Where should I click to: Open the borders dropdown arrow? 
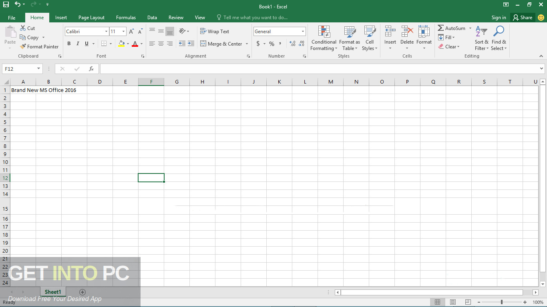pyautogui.click(x=111, y=44)
